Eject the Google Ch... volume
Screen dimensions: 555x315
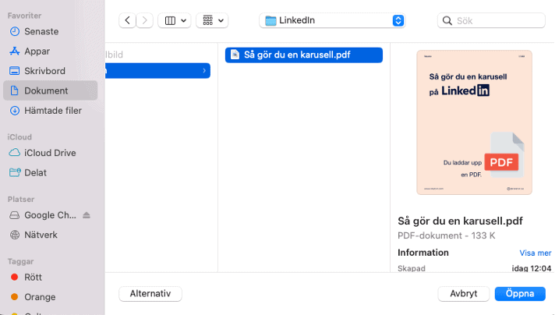[x=87, y=215]
